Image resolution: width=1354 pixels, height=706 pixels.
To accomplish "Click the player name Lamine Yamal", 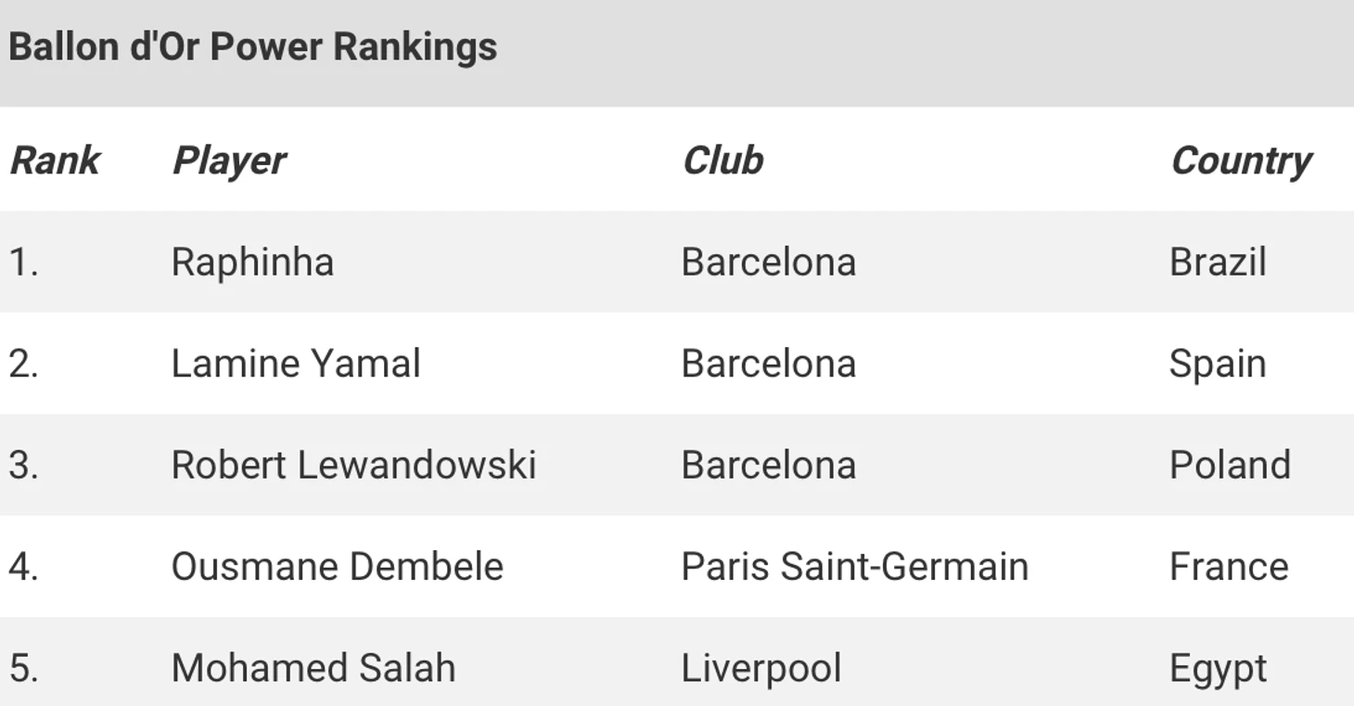I will (296, 364).
